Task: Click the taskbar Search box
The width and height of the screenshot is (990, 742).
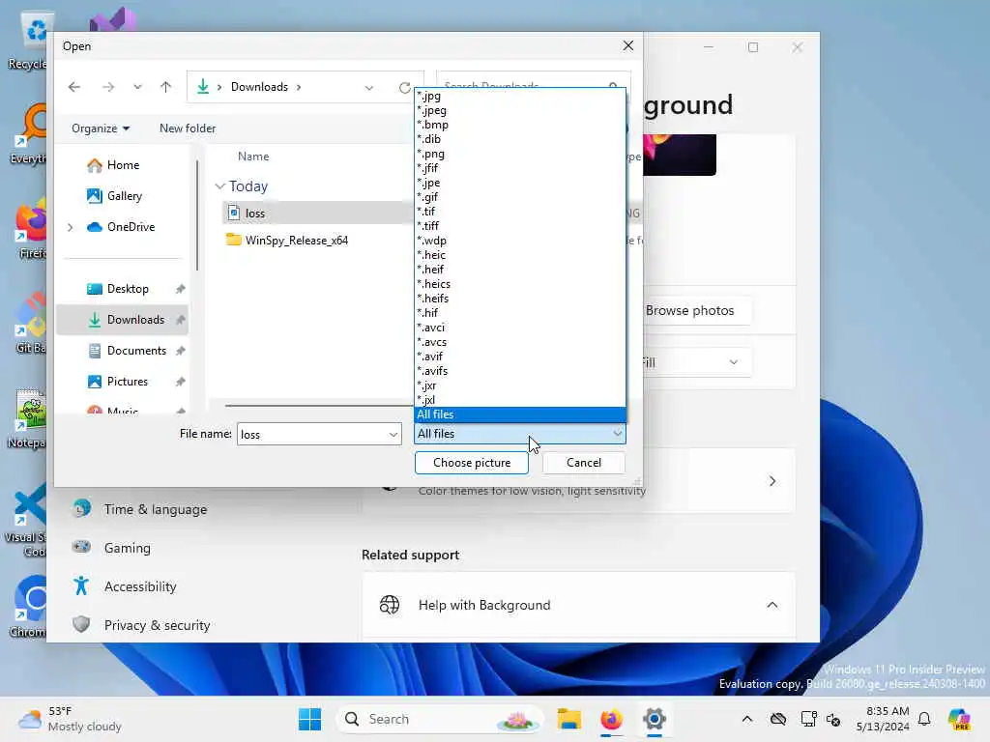Action: coord(439,719)
